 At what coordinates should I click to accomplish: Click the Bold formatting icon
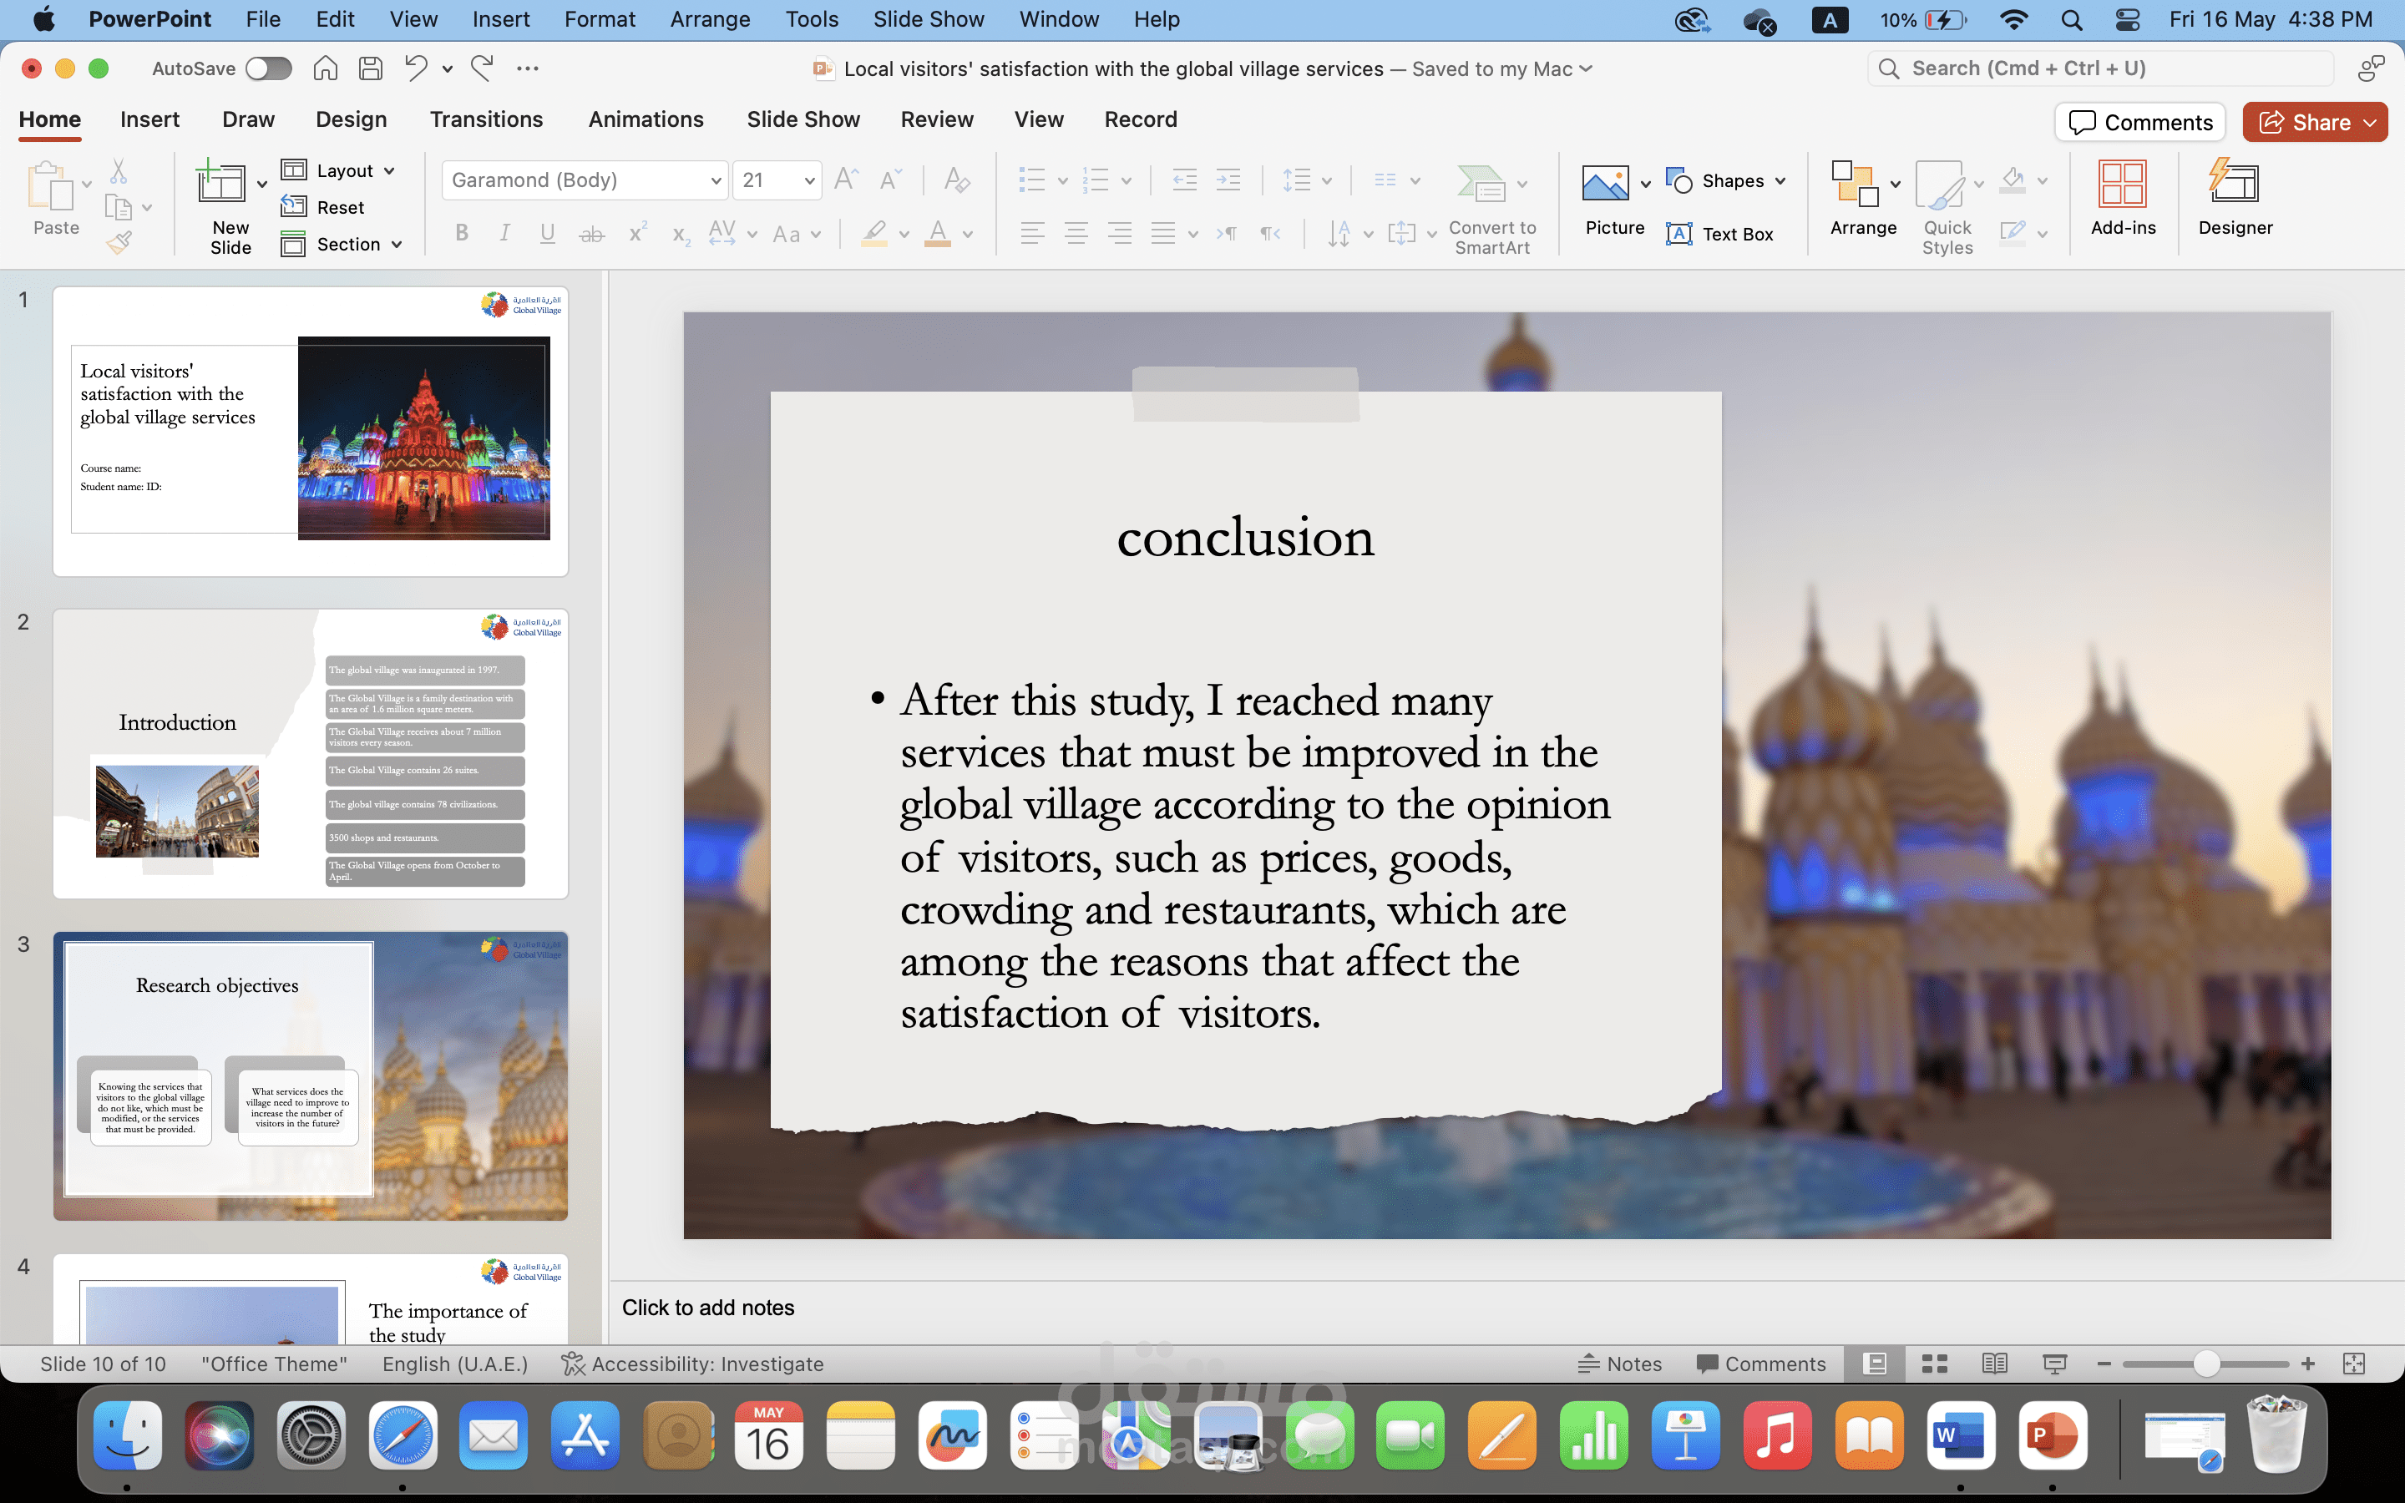click(x=462, y=234)
